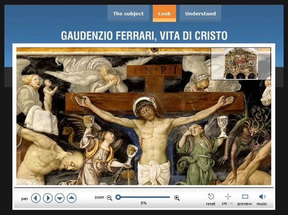Click Christ's haloed head in the painting
The width and height of the screenshot is (288, 215).
tap(144, 108)
